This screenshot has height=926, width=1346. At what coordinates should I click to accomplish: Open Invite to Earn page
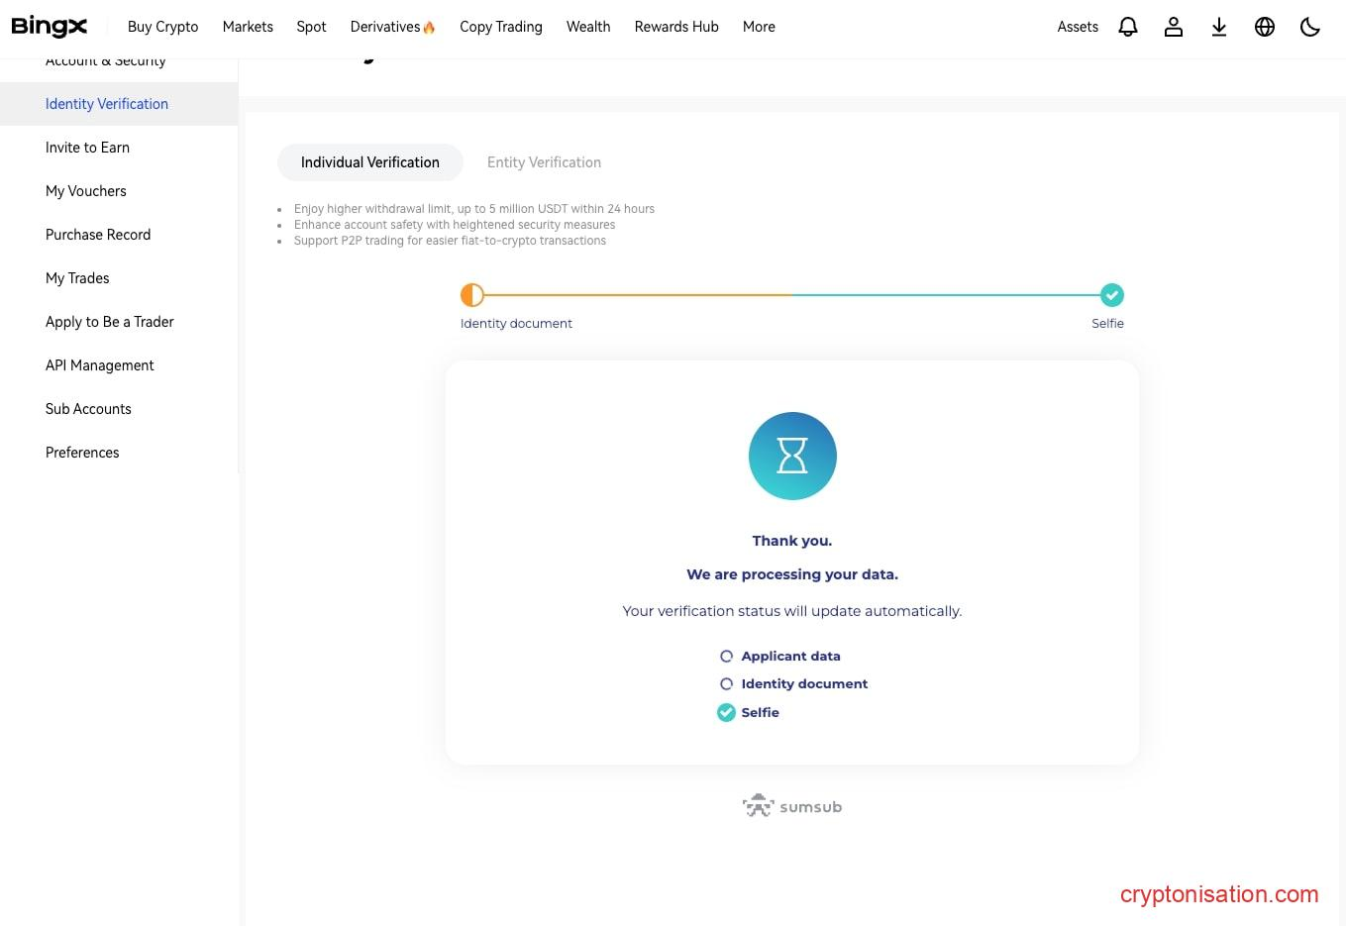[87, 148]
